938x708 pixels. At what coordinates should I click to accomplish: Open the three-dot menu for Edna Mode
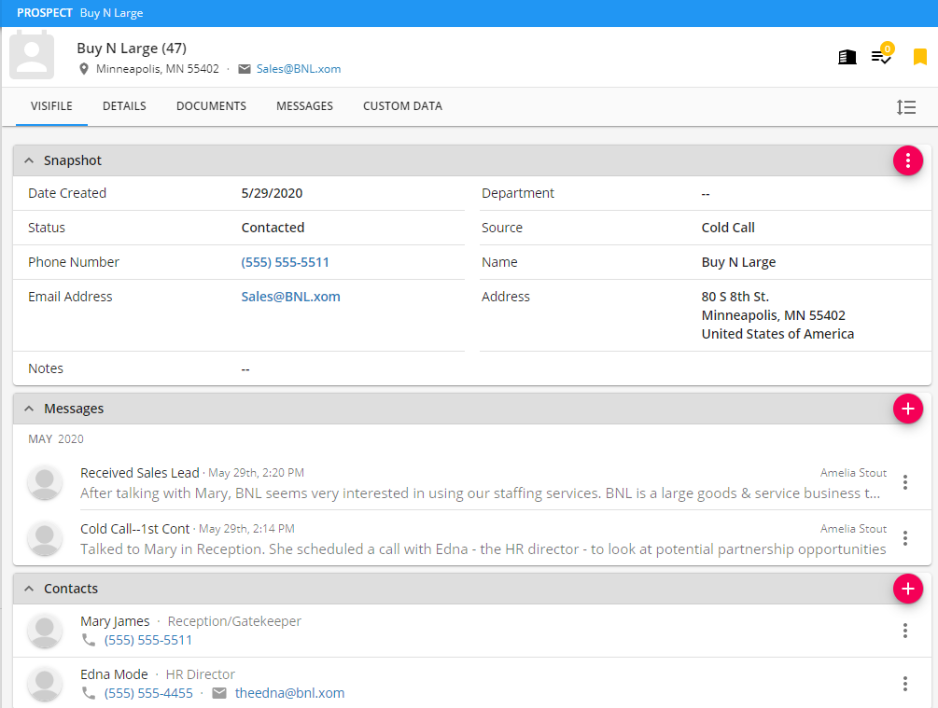point(904,684)
